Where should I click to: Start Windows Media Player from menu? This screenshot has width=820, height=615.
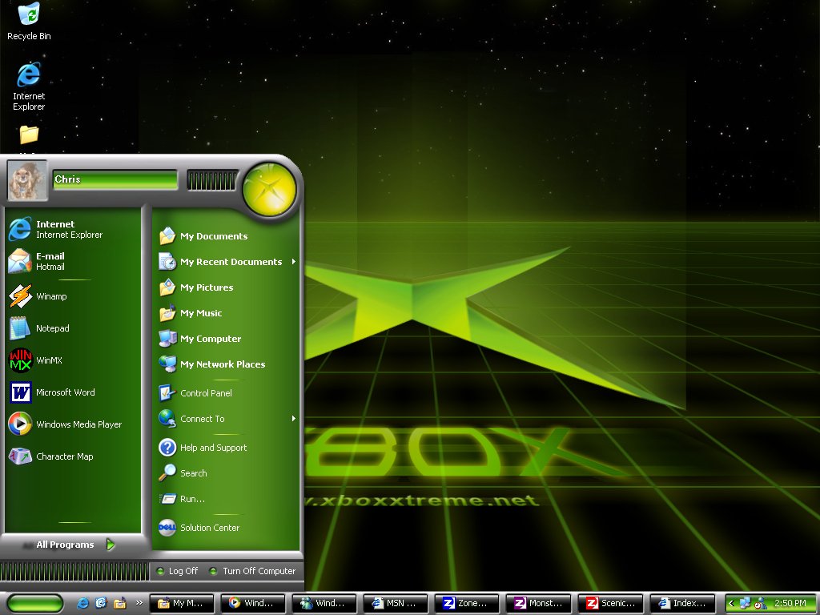coord(73,424)
